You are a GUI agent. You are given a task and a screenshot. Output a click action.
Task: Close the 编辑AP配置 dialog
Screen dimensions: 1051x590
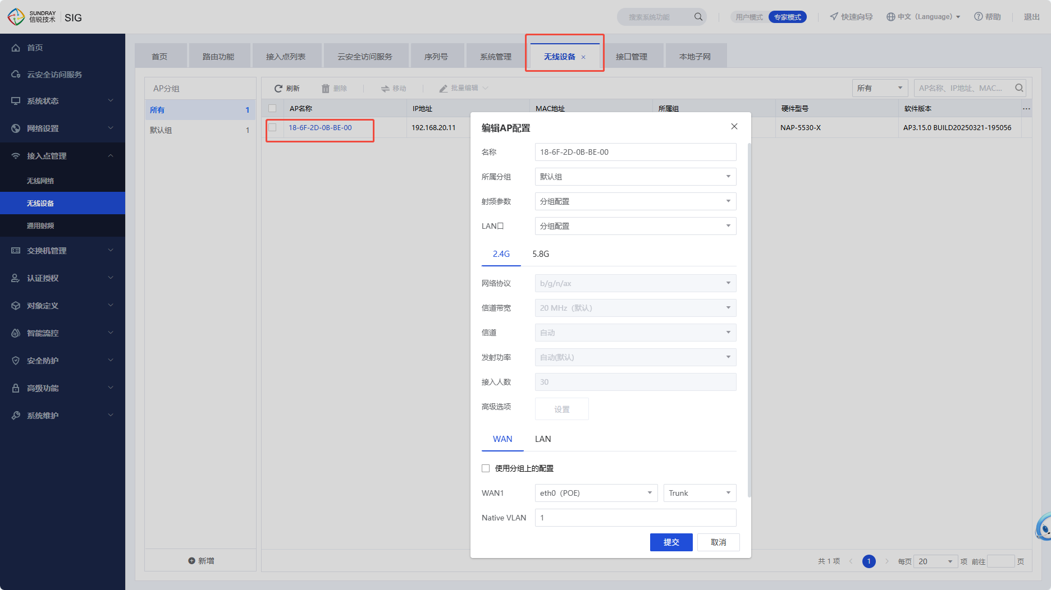pyautogui.click(x=734, y=127)
